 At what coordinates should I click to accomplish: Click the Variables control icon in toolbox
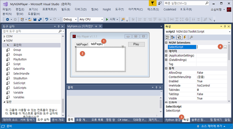click(8, 97)
